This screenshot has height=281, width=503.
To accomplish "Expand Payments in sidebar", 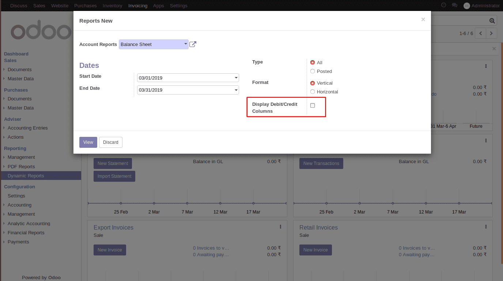I will click(x=18, y=242).
